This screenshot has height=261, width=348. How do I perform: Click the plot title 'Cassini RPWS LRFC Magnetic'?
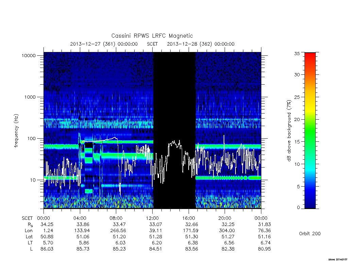(x=152, y=36)
